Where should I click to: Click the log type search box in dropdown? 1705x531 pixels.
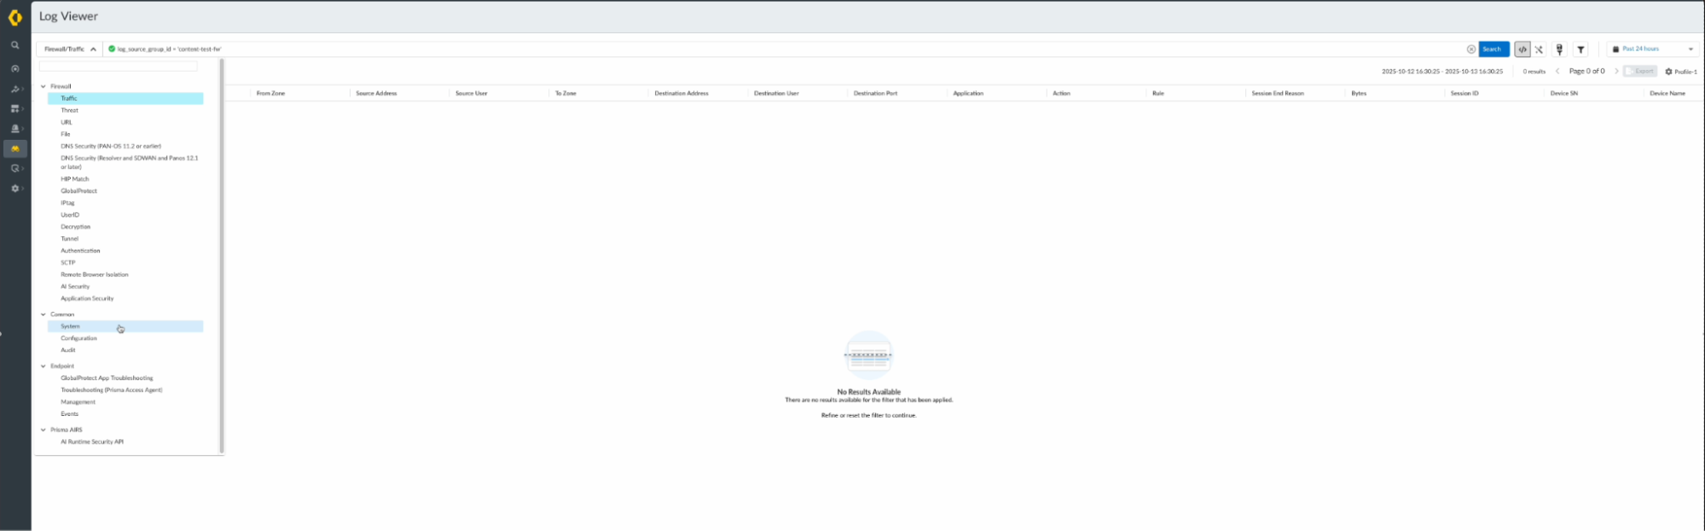[119, 66]
